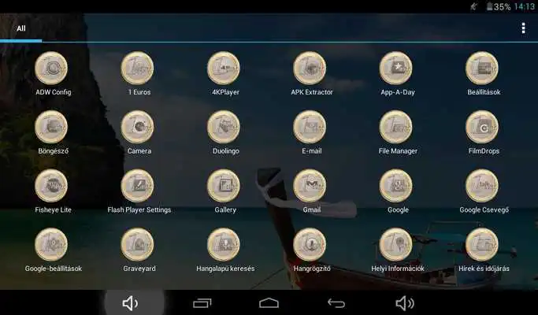Launch Duolingo
538x315 pixels.
(224, 127)
